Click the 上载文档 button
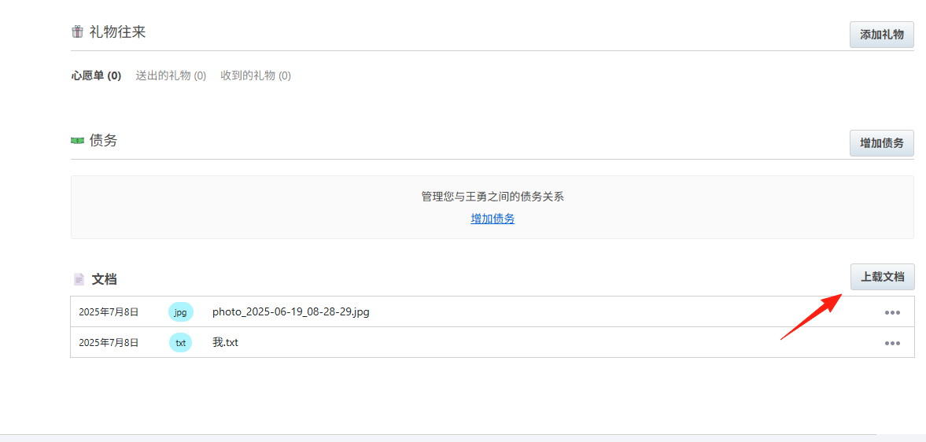This screenshot has height=442, width=926. [882, 277]
